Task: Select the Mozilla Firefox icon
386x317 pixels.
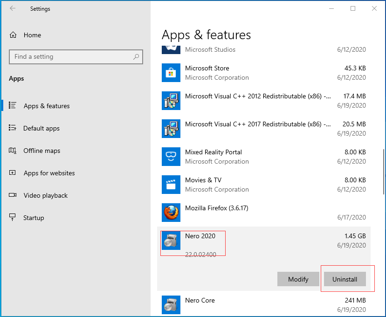Action: (171, 213)
